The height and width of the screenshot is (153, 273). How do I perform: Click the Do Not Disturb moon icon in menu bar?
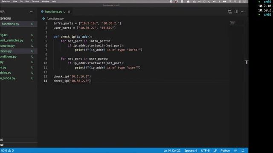[209, 1]
